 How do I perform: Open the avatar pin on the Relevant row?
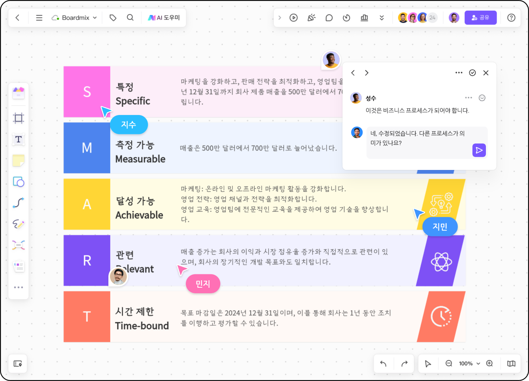pos(118,276)
